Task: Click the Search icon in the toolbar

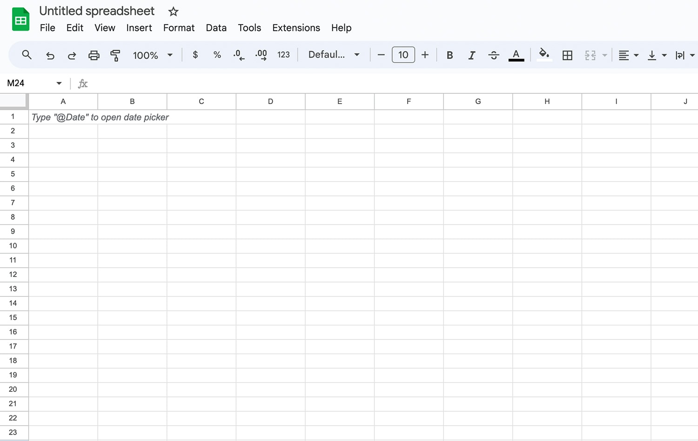Action: point(27,55)
